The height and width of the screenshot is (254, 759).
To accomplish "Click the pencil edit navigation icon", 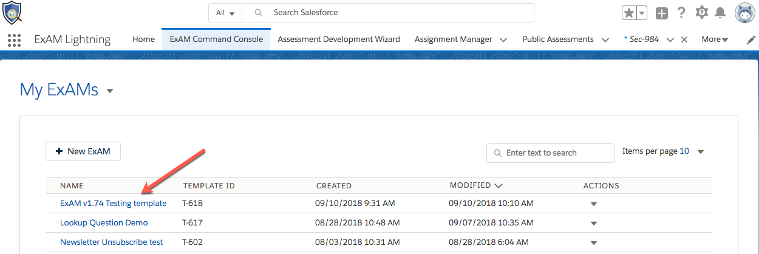I will click(750, 39).
